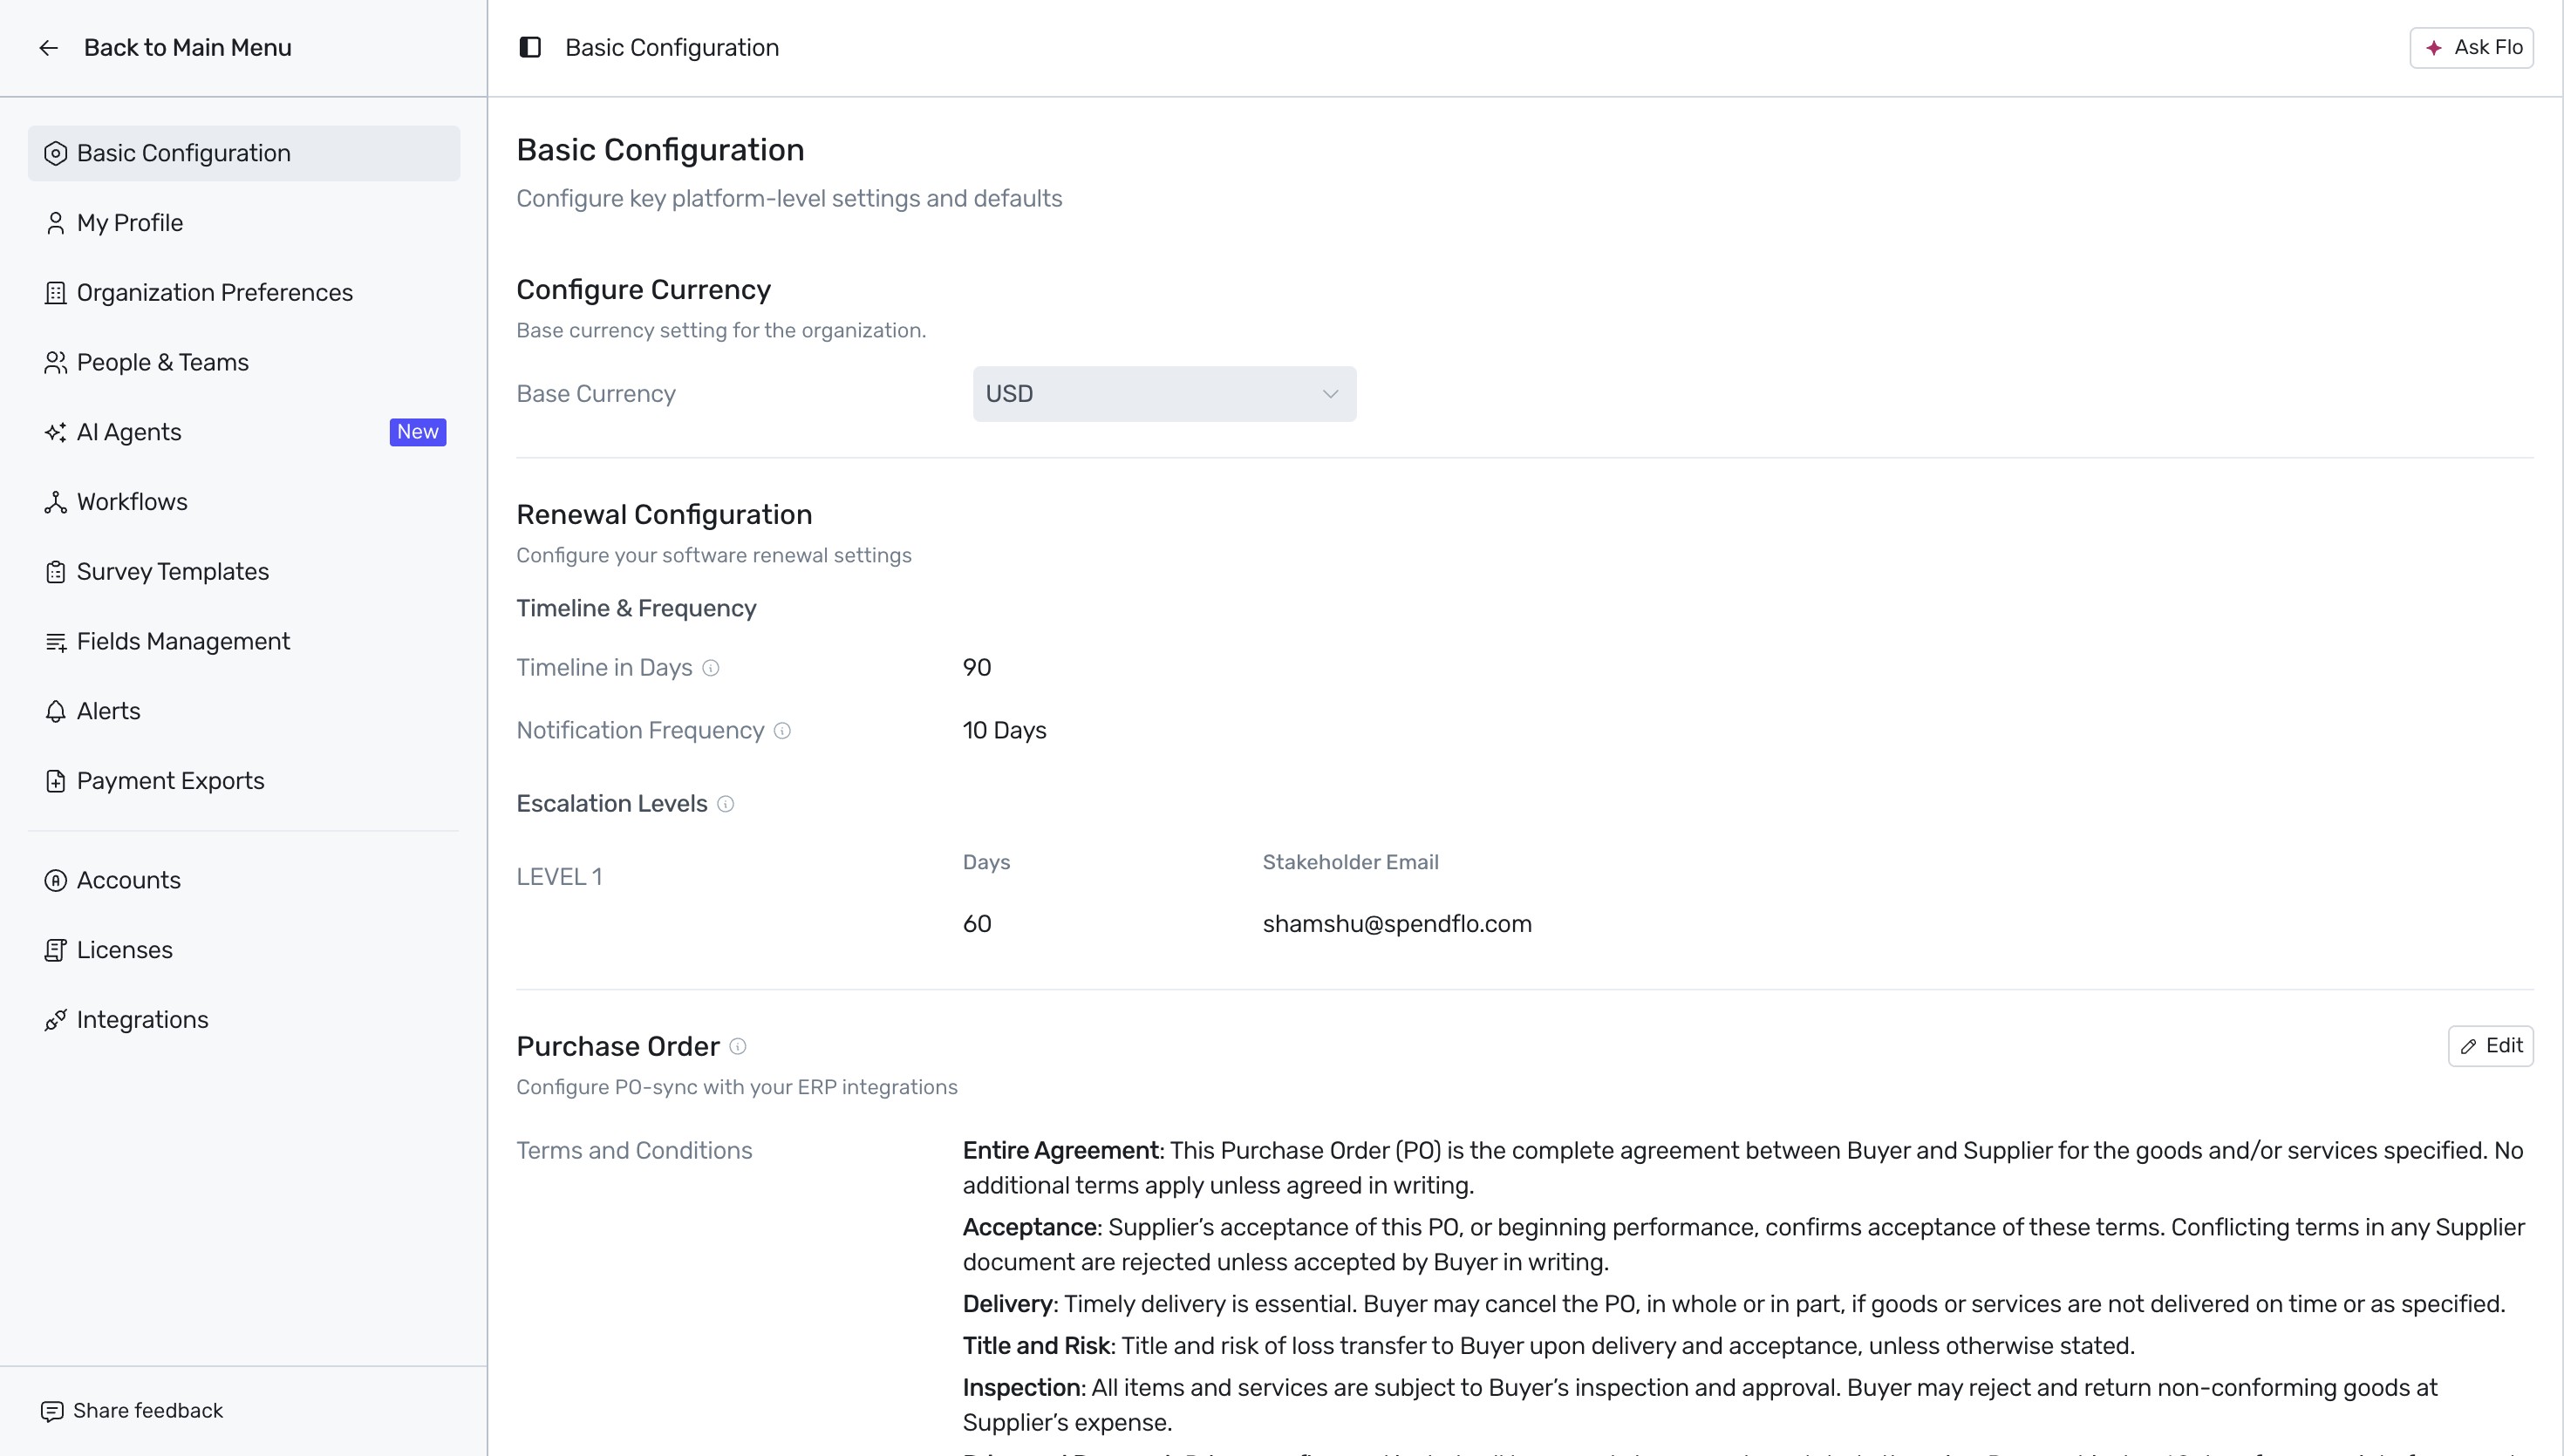Click the Notification Frequency info icon
The height and width of the screenshot is (1456, 2564).
(x=782, y=731)
